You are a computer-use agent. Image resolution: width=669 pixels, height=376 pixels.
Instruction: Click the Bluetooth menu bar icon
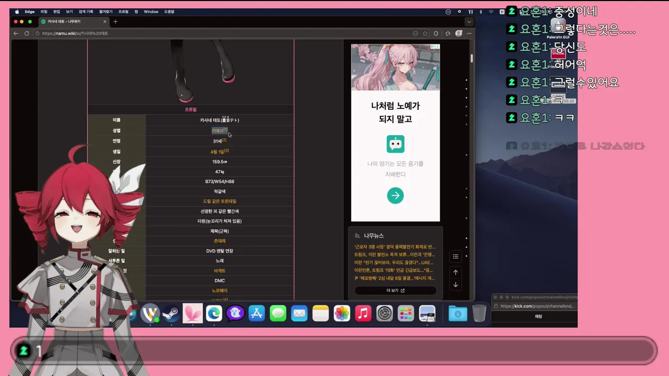pos(481,11)
